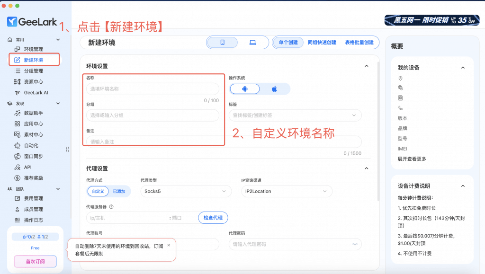Click the help icon beside 代理服务器
The width and height of the screenshot is (485, 274).
pyautogui.click(x=111, y=207)
